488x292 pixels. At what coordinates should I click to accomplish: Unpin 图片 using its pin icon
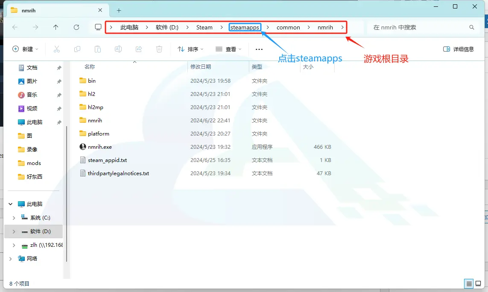pyautogui.click(x=59, y=81)
